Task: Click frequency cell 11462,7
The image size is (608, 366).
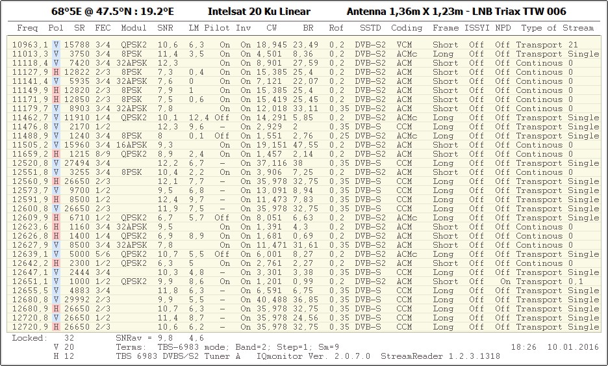Action: (30, 118)
